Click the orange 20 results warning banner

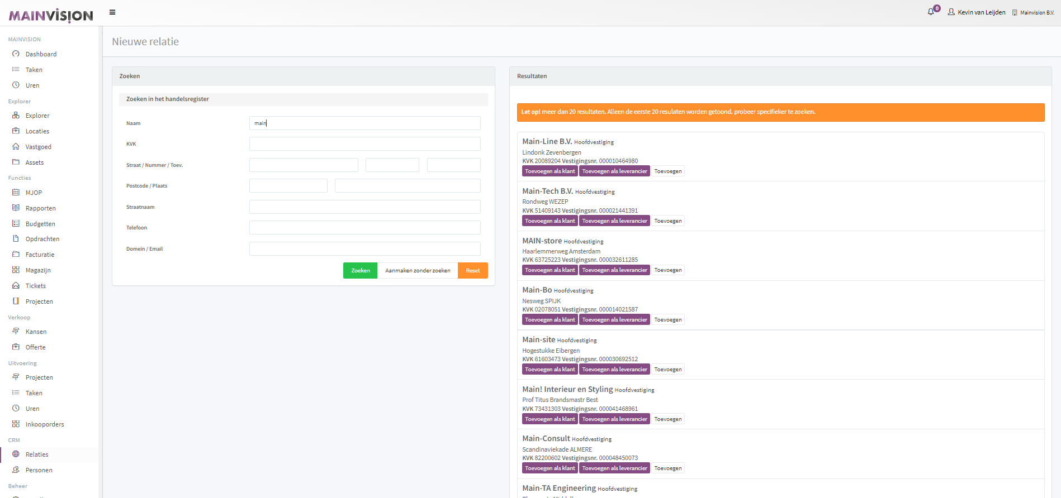780,112
